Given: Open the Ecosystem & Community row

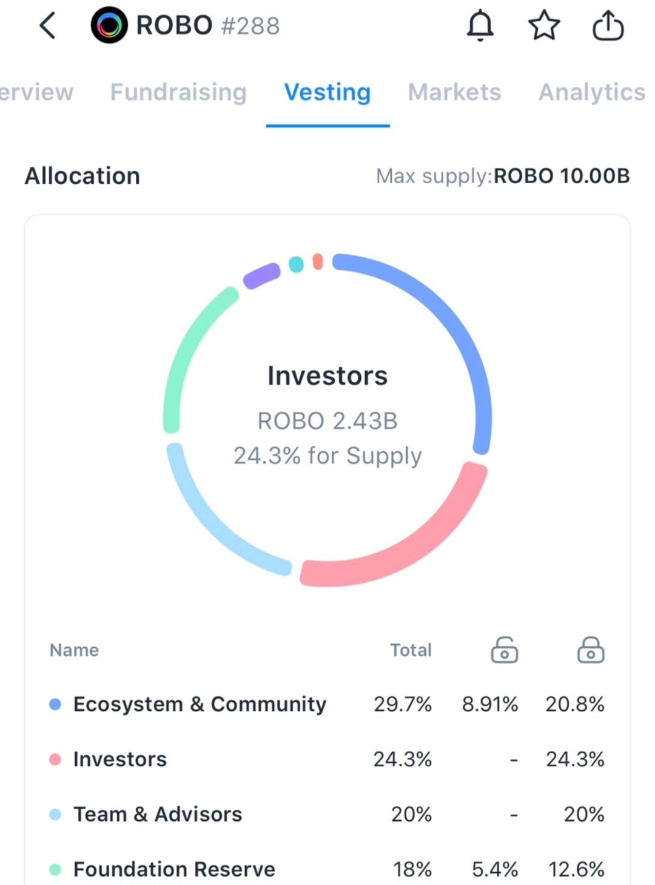Looking at the screenshot, I should pyautogui.click(x=200, y=704).
